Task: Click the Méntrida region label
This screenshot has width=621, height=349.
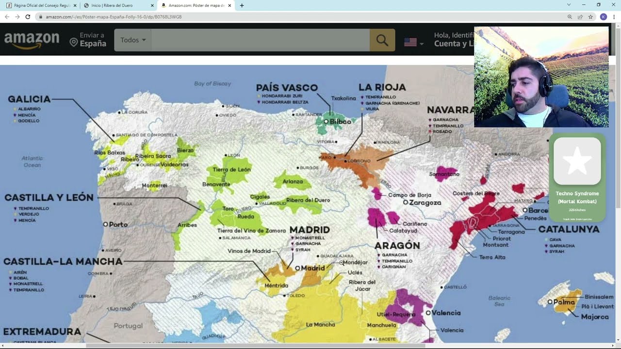Action: coord(276,286)
